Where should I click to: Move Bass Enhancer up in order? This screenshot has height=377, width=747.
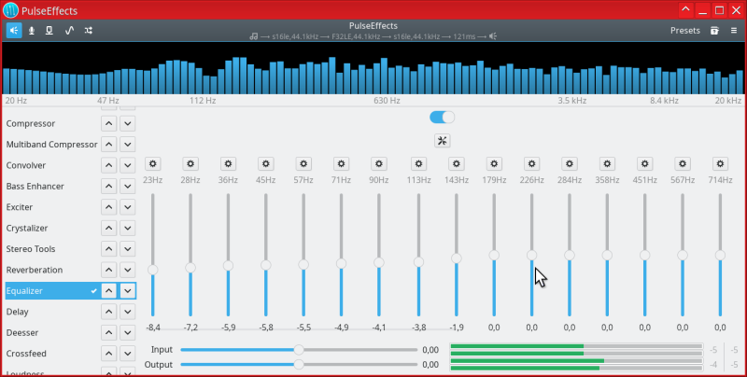coord(109,186)
